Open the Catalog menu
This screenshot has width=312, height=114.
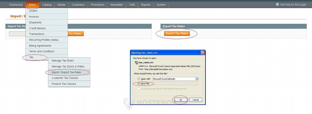tap(47, 5)
